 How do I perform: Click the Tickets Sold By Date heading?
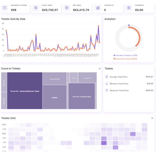pyautogui.click(x=13, y=19)
